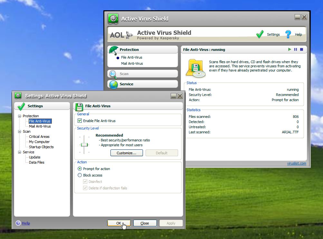Pause File Anti-Virus with the pause icon

point(296,50)
